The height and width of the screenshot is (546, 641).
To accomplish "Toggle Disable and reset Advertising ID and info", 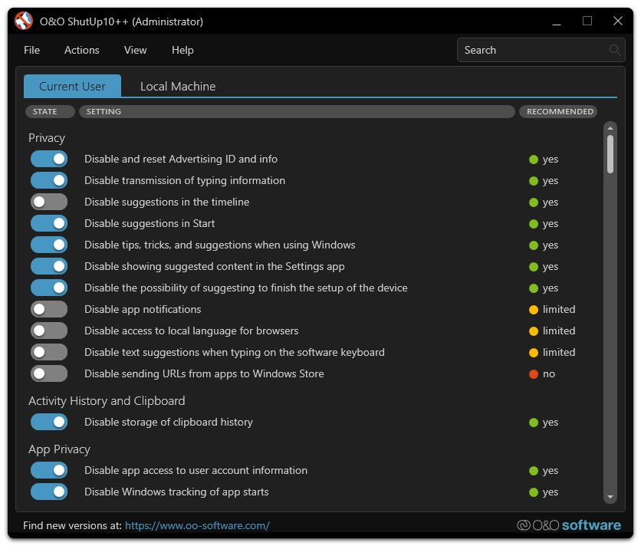I will point(49,159).
